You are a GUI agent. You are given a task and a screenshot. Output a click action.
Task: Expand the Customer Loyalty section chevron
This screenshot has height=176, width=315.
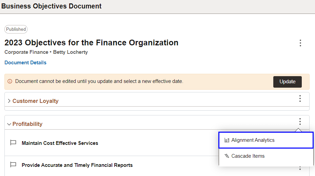(x=9, y=101)
